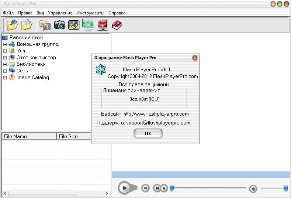Click the file list right scroll arrow
291x198 pixels.
pyautogui.click(x=107, y=193)
